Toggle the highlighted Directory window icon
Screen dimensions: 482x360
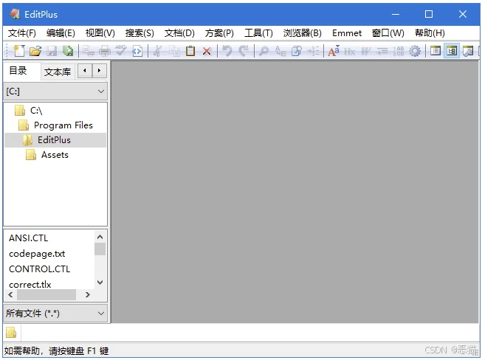click(452, 51)
